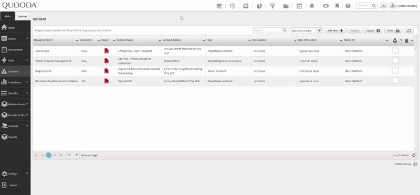The image size is (420, 195).
Task: Click Logout in sidebar
Action: click(15, 185)
